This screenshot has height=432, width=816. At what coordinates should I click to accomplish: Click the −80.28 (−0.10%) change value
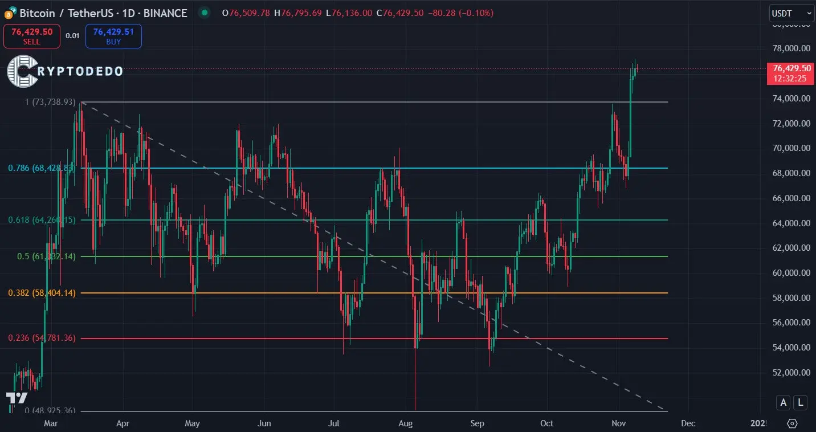460,13
